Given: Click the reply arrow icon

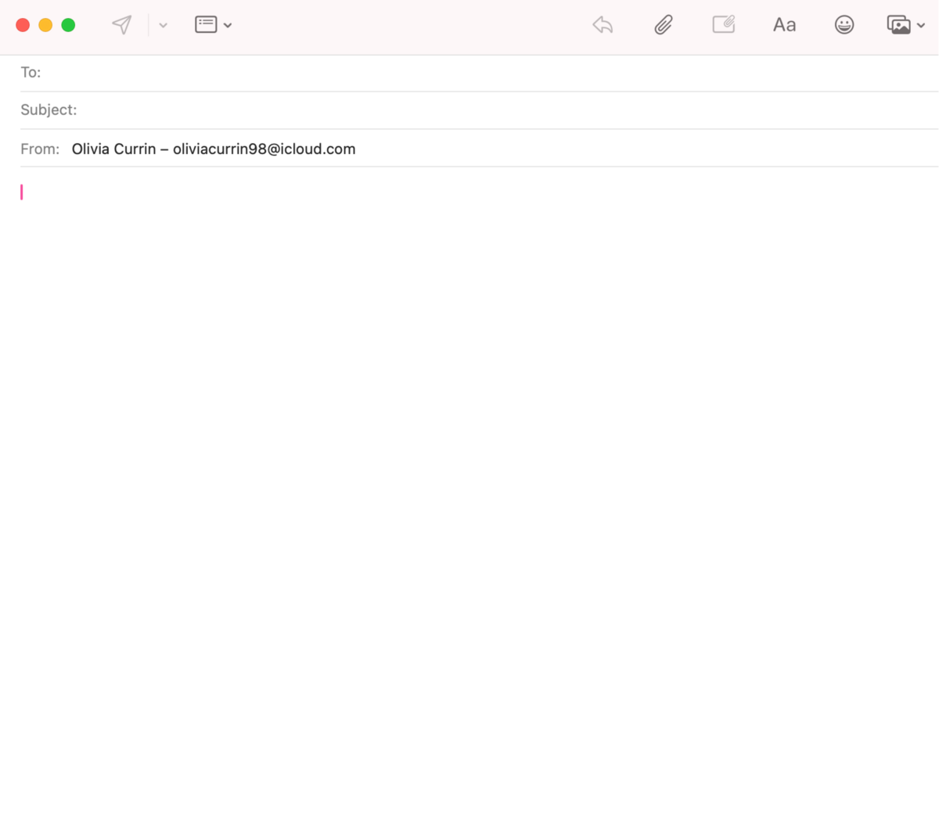Looking at the screenshot, I should [603, 25].
